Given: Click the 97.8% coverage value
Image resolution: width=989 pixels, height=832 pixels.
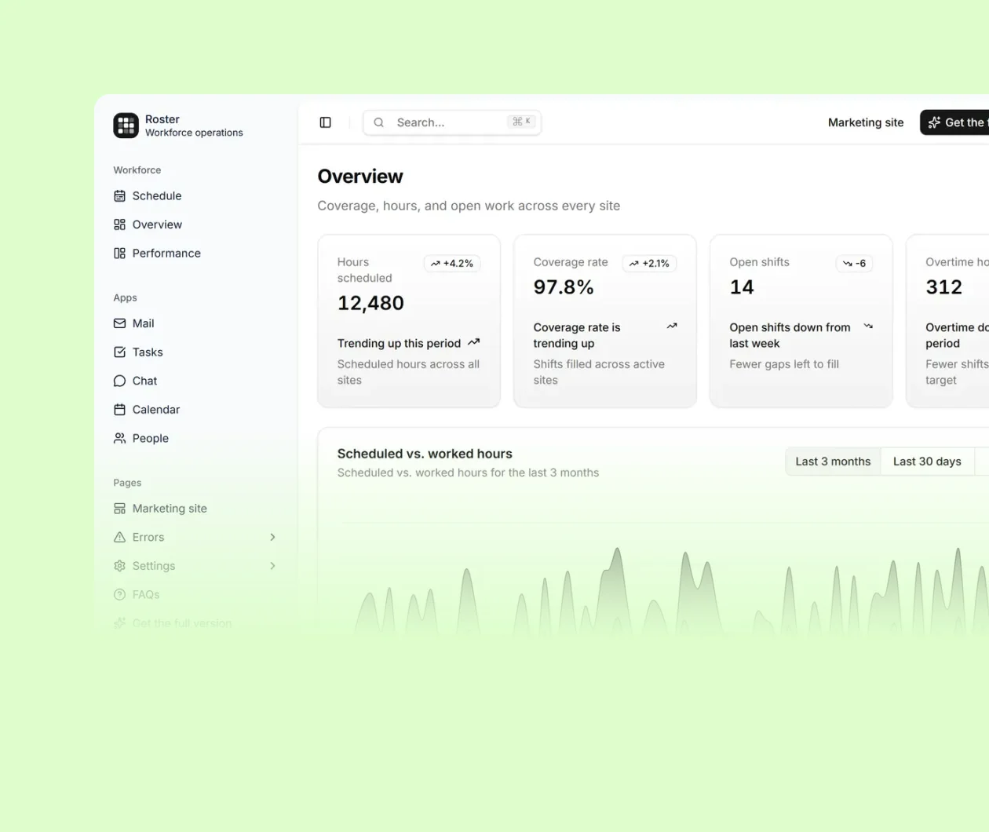Looking at the screenshot, I should click(564, 287).
